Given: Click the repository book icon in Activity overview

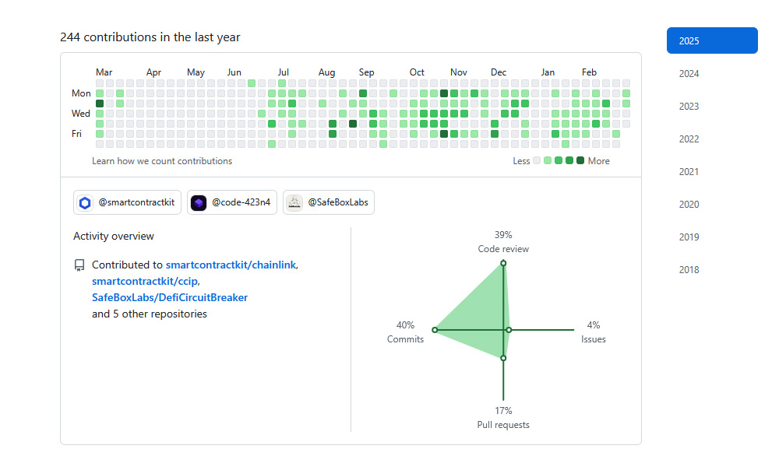Looking at the screenshot, I should pyautogui.click(x=79, y=265).
